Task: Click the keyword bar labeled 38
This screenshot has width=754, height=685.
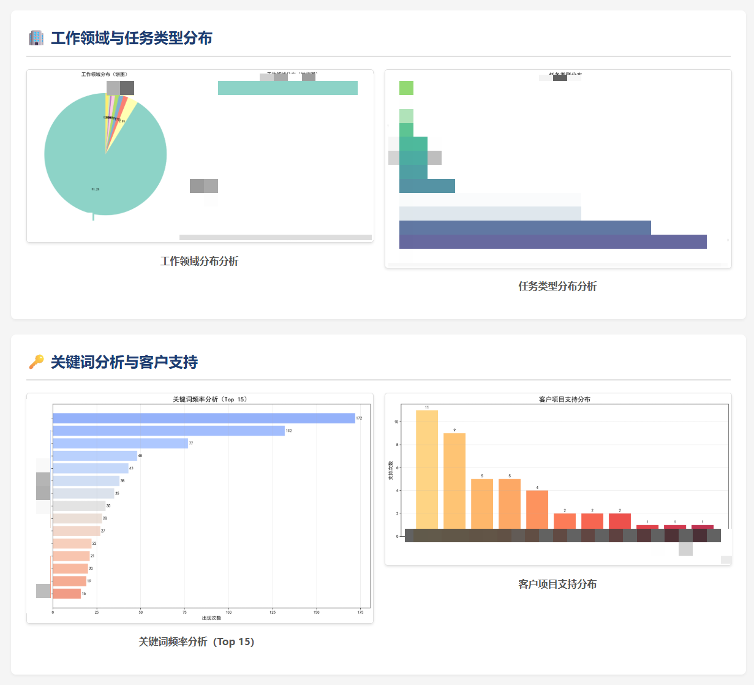Action: [x=86, y=481]
